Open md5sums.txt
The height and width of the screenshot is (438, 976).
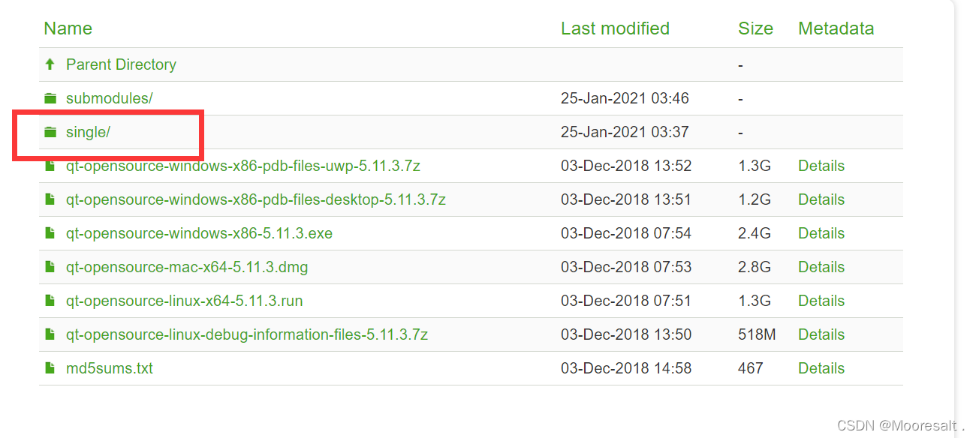pyautogui.click(x=109, y=367)
